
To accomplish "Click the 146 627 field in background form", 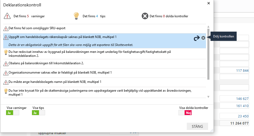I will pyautogui.click(x=234, y=99).
